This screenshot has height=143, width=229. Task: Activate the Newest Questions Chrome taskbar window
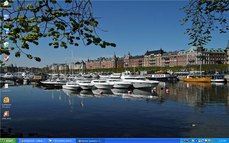[91, 141]
